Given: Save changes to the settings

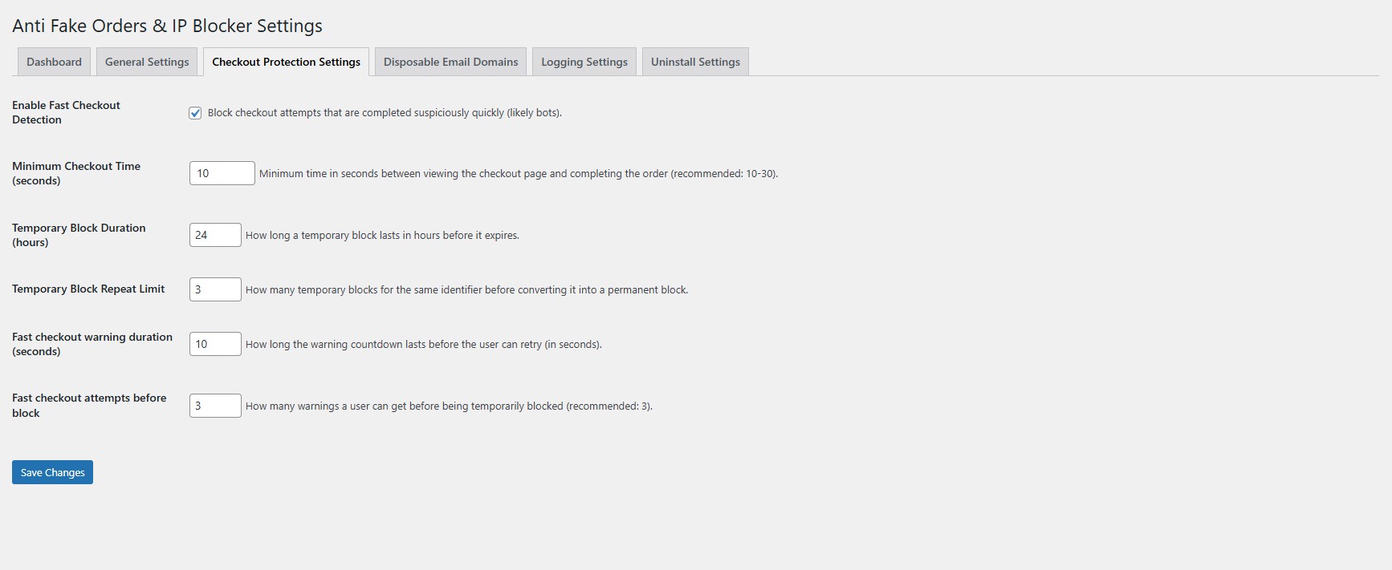Looking at the screenshot, I should point(52,472).
